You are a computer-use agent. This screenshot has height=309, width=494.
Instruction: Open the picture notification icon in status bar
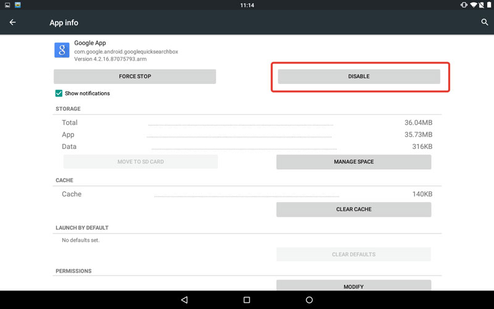[7, 5]
